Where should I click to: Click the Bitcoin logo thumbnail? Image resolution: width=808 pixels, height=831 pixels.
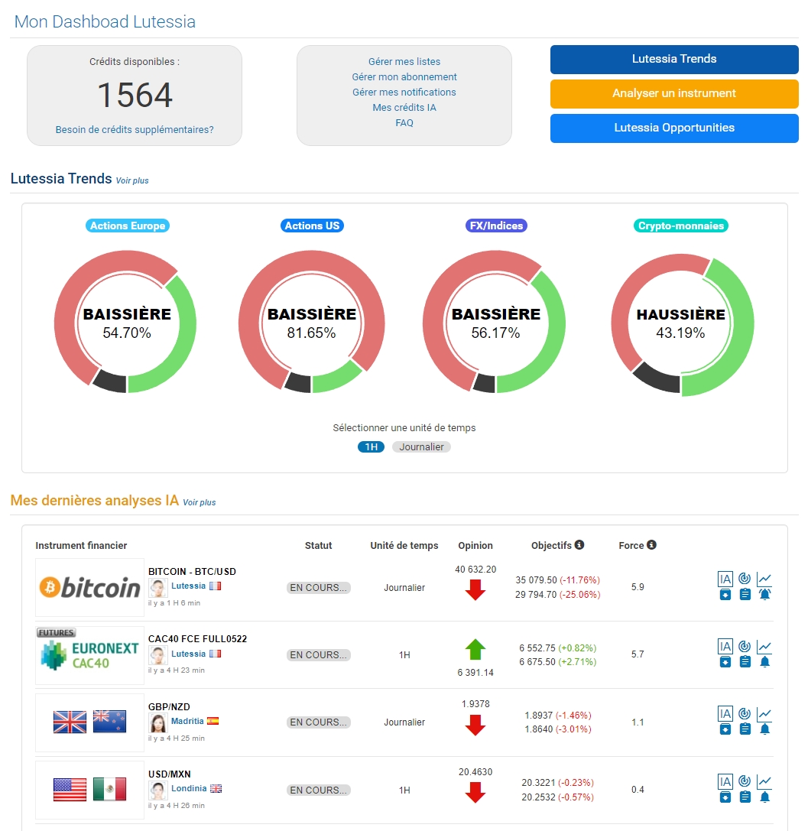pyautogui.click(x=89, y=587)
